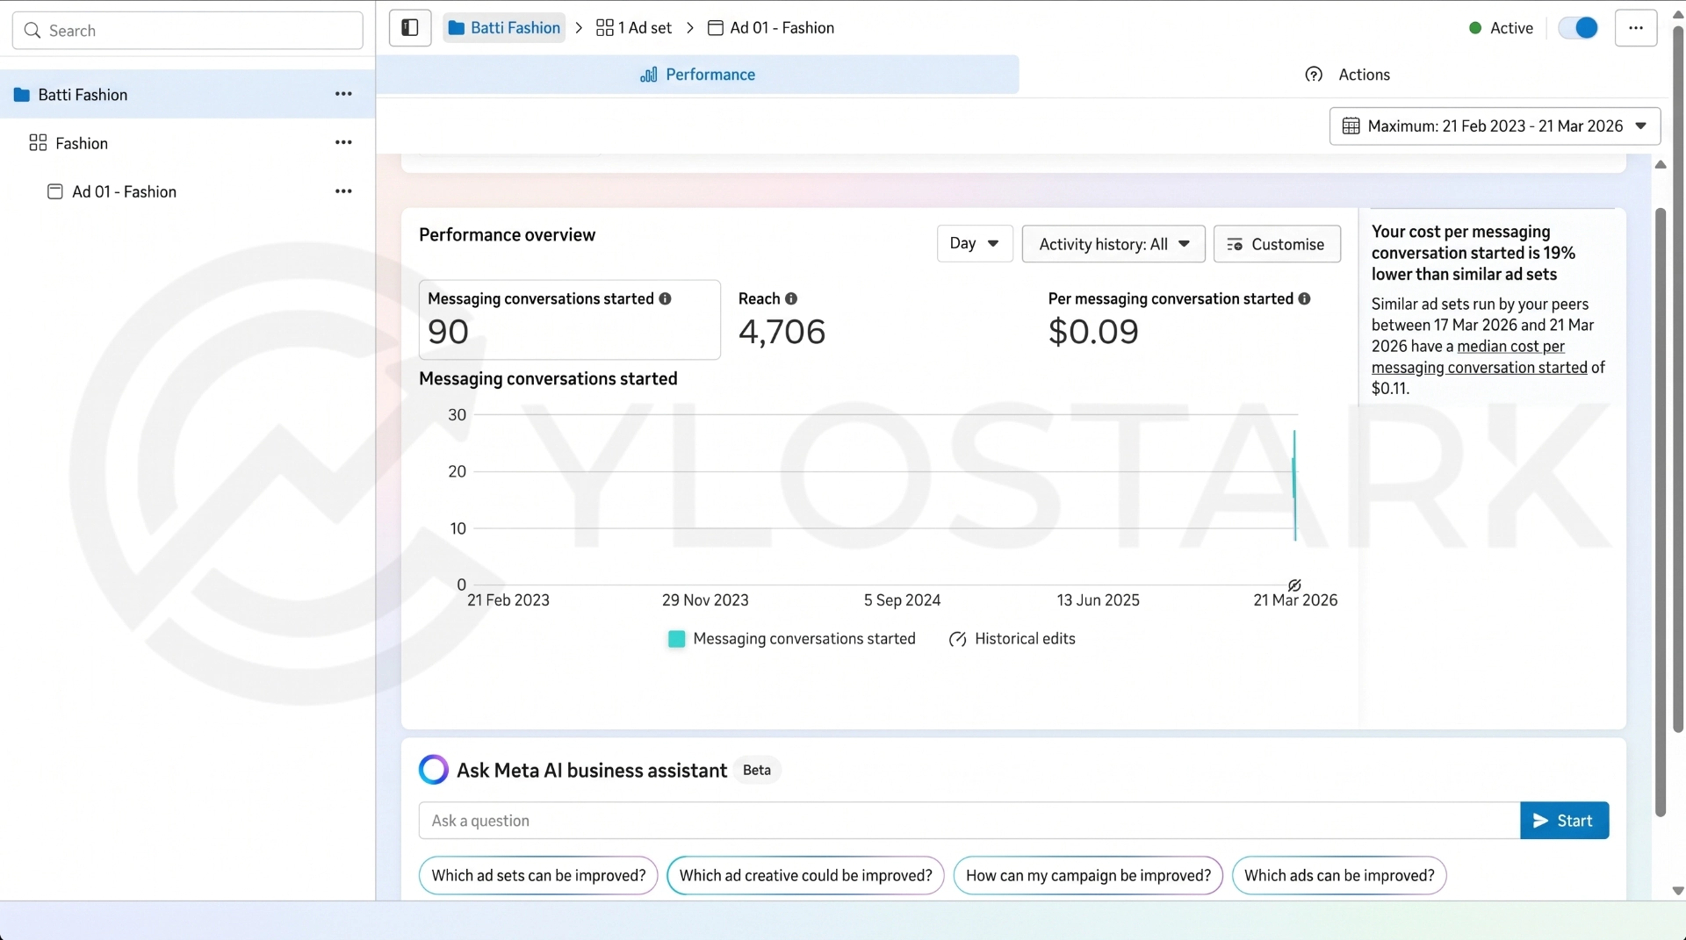Focus the Ask a question field
This screenshot has height=940, width=1686.
point(969,821)
